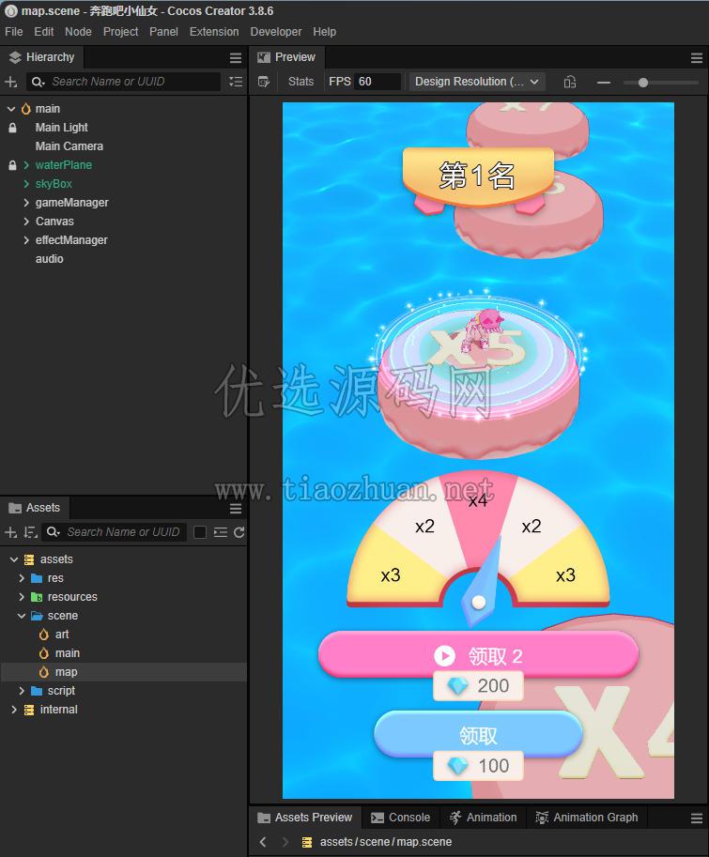Expand the internal database
This screenshot has width=709, height=857.
pos(14,710)
